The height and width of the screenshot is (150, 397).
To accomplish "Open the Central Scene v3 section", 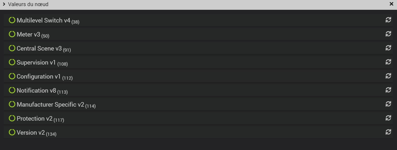I will (39, 48).
